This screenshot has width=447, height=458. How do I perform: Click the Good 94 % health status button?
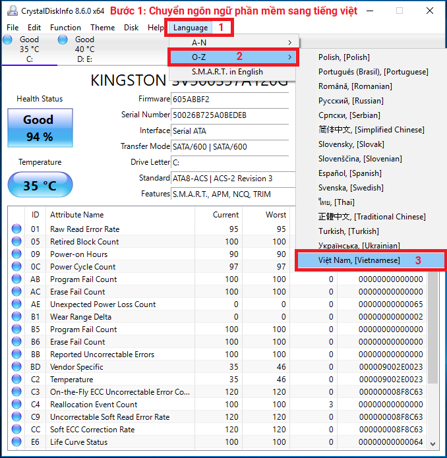pos(40,128)
